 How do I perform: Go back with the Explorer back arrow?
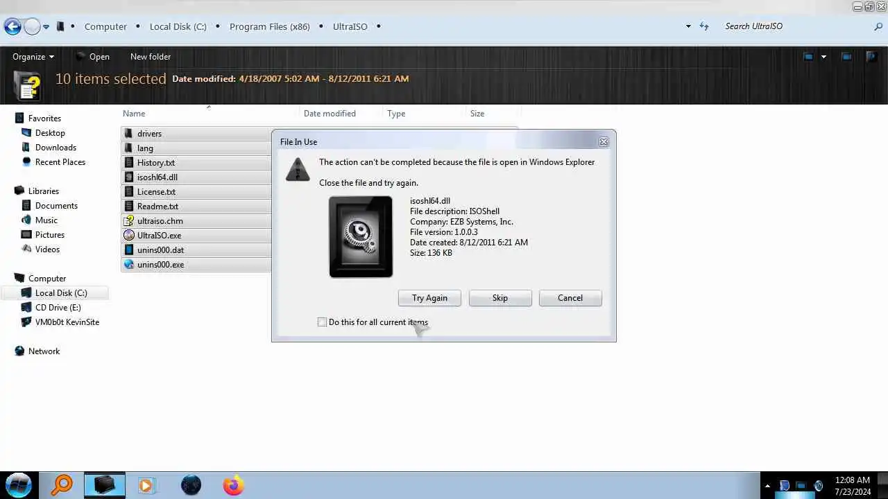point(12,27)
